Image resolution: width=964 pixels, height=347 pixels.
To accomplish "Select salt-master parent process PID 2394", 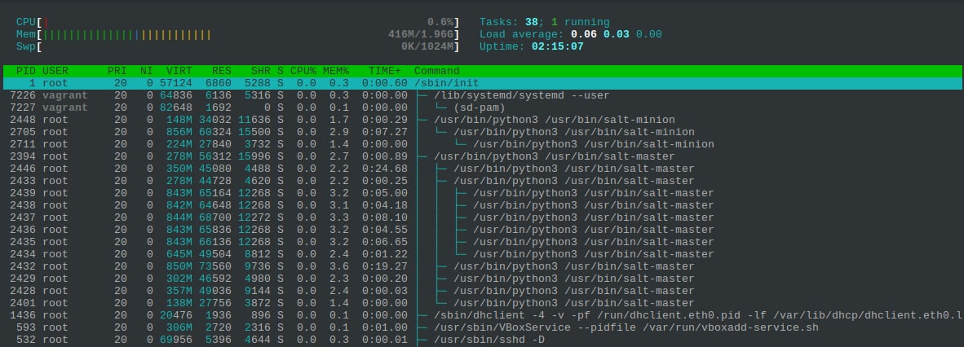I will pos(482,156).
